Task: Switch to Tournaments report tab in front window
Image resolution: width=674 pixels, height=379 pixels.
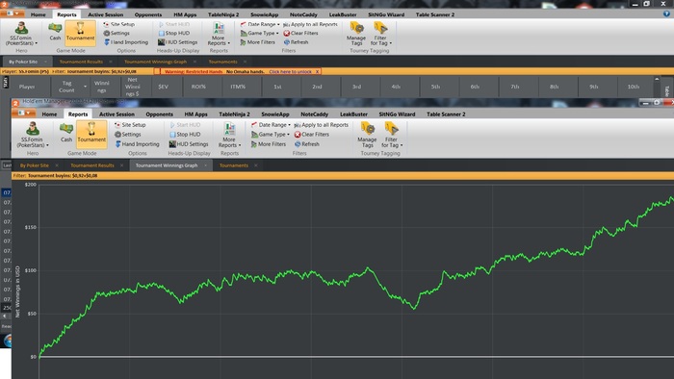Action: 234,165
